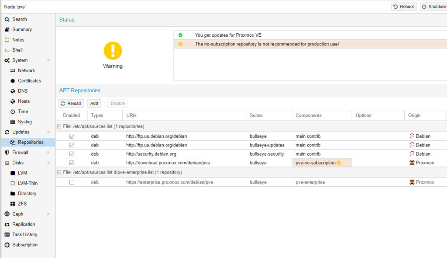
Task: Click the LVM square icon
Action: (x=13, y=173)
